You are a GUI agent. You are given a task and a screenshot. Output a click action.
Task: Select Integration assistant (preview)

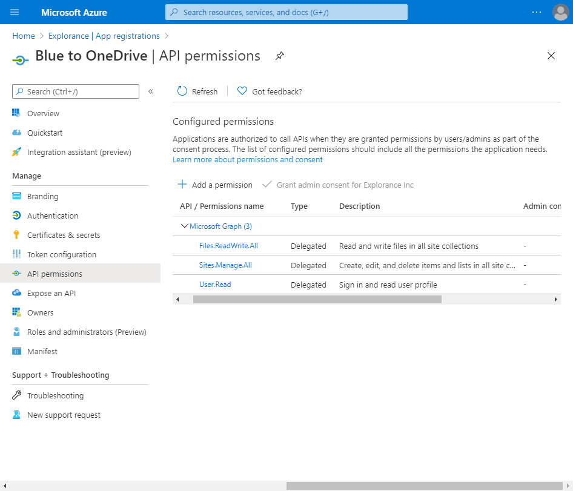point(79,152)
